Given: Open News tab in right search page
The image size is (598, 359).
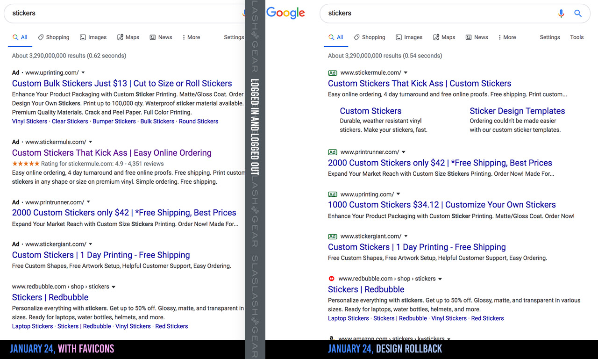Looking at the screenshot, I should 477,37.
